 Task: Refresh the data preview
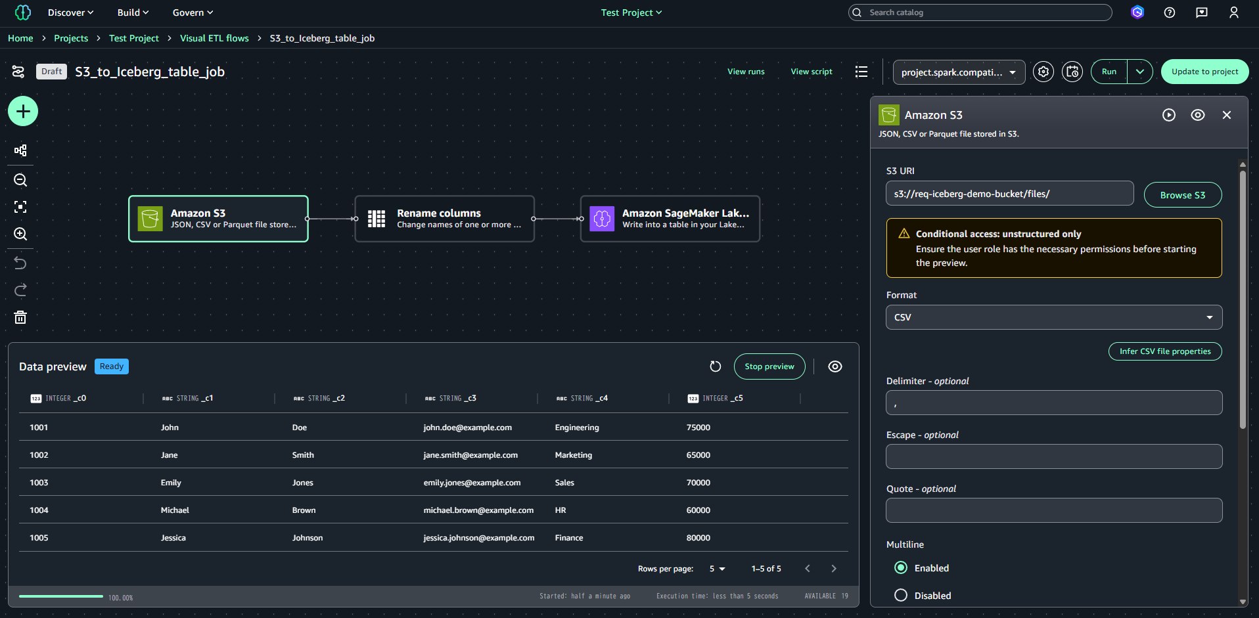click(716, 366)
